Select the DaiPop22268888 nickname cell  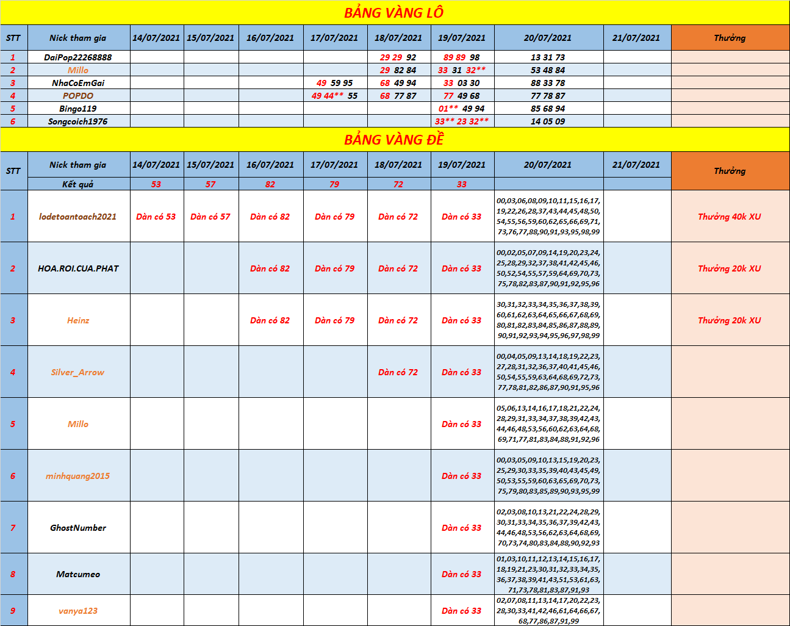tap(78, 57)
